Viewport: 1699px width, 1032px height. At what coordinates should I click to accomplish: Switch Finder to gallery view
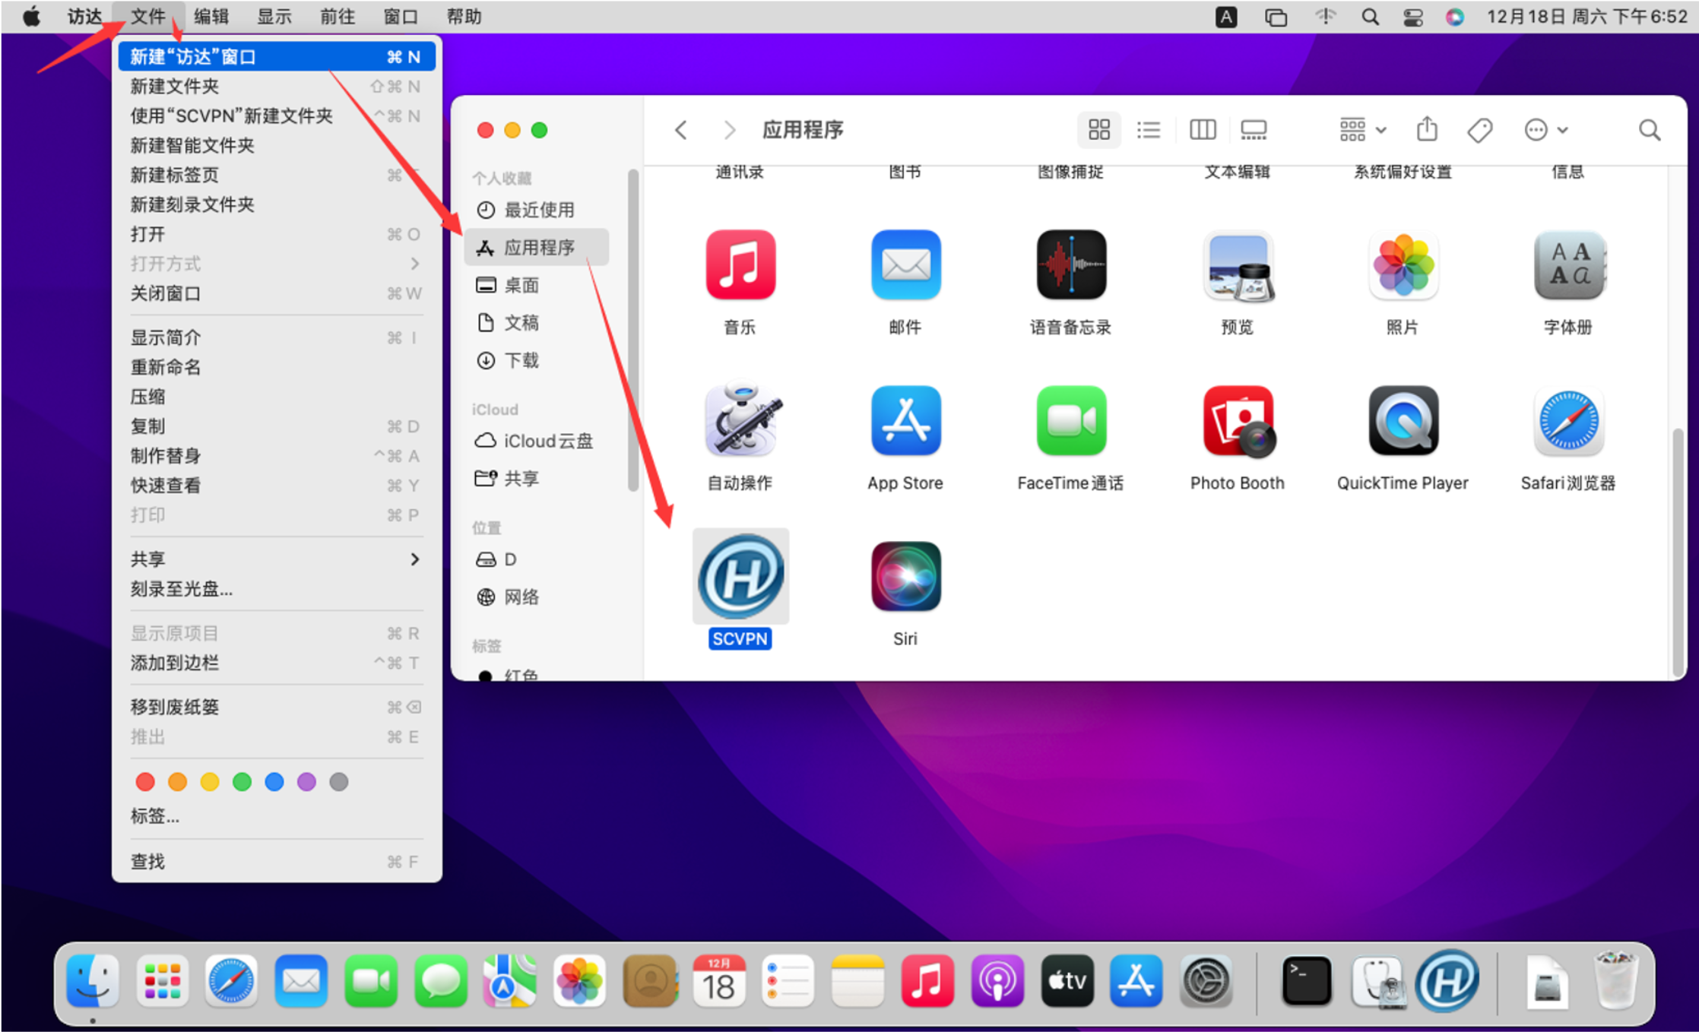click(1254, 130)
